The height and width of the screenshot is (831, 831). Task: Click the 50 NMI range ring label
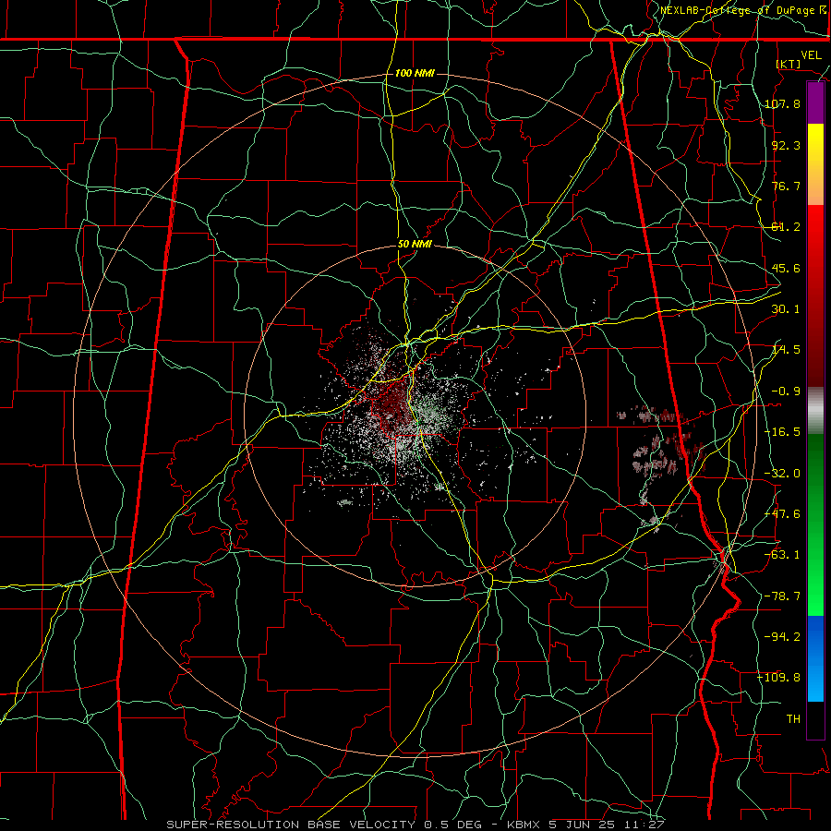[415, 245]
